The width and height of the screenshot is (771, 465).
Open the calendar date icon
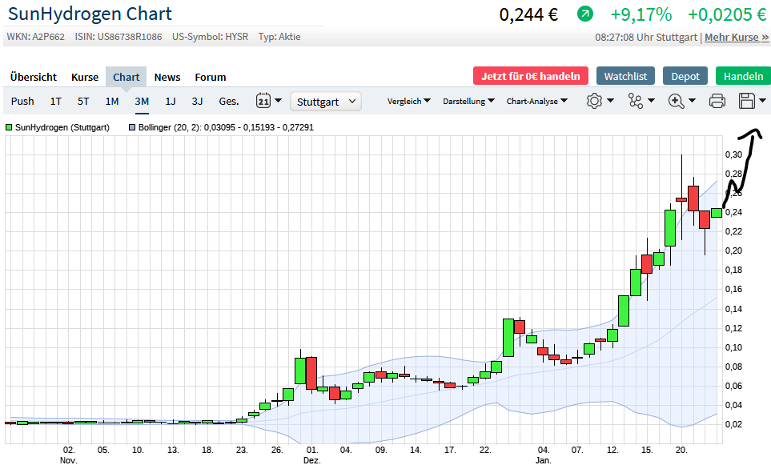click(x=263, y=101)
